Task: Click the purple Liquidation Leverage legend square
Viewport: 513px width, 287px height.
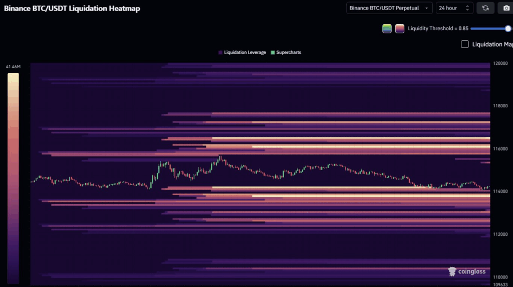Action: pyautogui.click(x=220, y=52)
